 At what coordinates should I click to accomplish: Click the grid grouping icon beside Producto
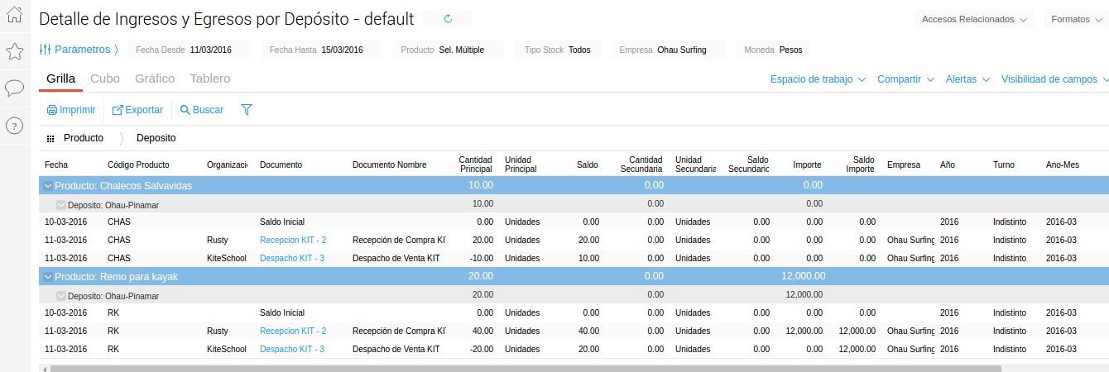pyautogui.click(x=50, y=139)
